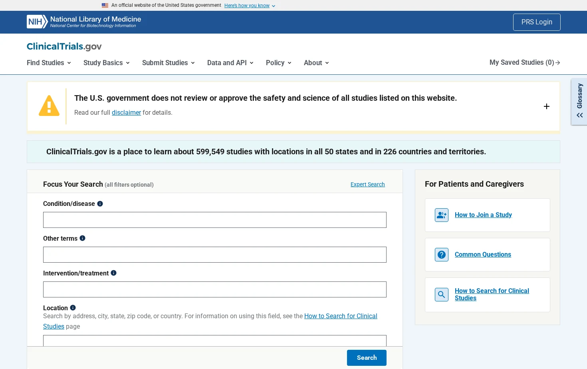The image size is (587, 369).
Task: Open How to Search for Clinical Studies card link
Action: coord(492,295)
